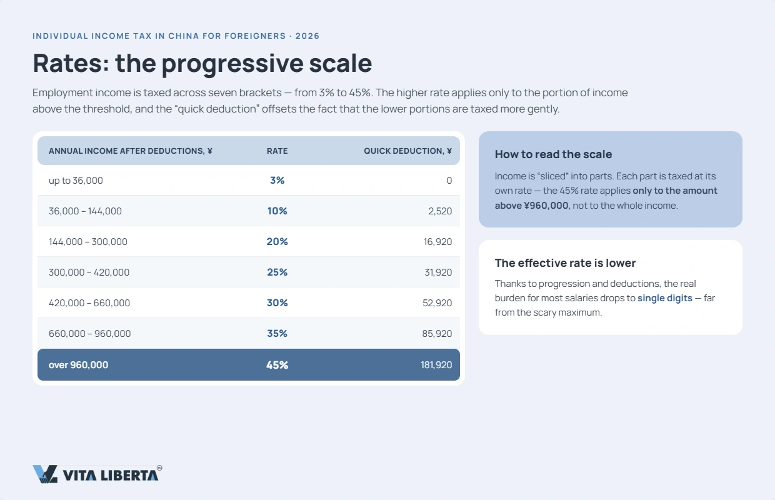Click the 'Rates: the progressive scale' title
Screen dimensions: 775x500
[x=202, y=63]
